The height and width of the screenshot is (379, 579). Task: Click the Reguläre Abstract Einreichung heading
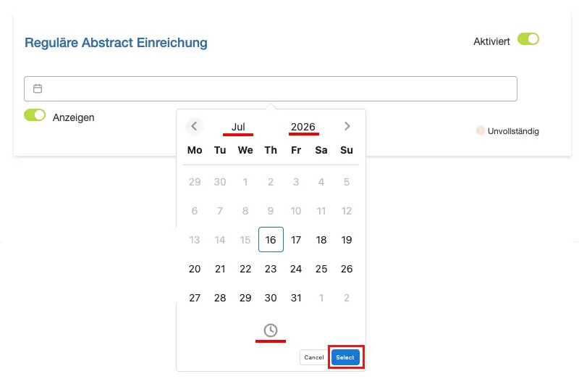116,43
